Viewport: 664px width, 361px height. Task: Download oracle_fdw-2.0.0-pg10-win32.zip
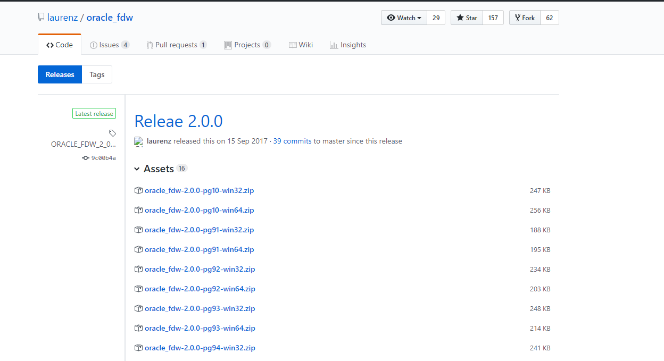[200, 190]
